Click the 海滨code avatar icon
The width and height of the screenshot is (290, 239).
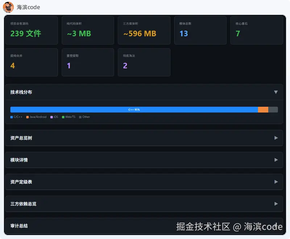(8, 7)
